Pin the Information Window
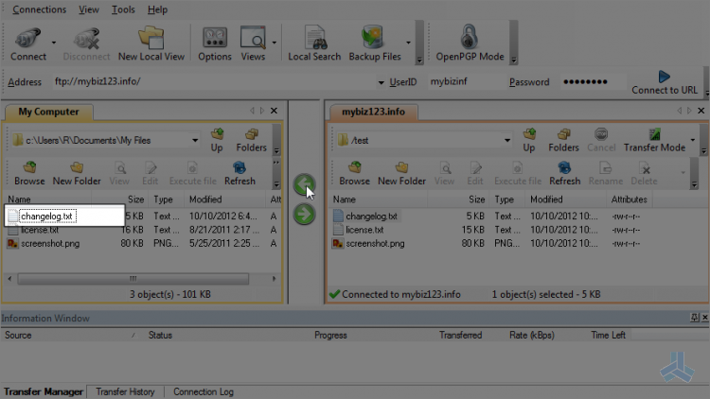Image resolution: width=710 pixels, height=399 pixels. pos(695,318)
